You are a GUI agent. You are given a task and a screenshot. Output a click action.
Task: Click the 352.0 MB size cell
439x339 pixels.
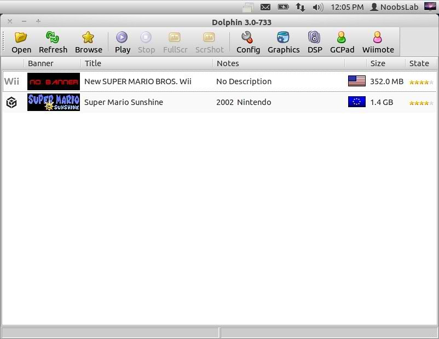click(386, 81)
